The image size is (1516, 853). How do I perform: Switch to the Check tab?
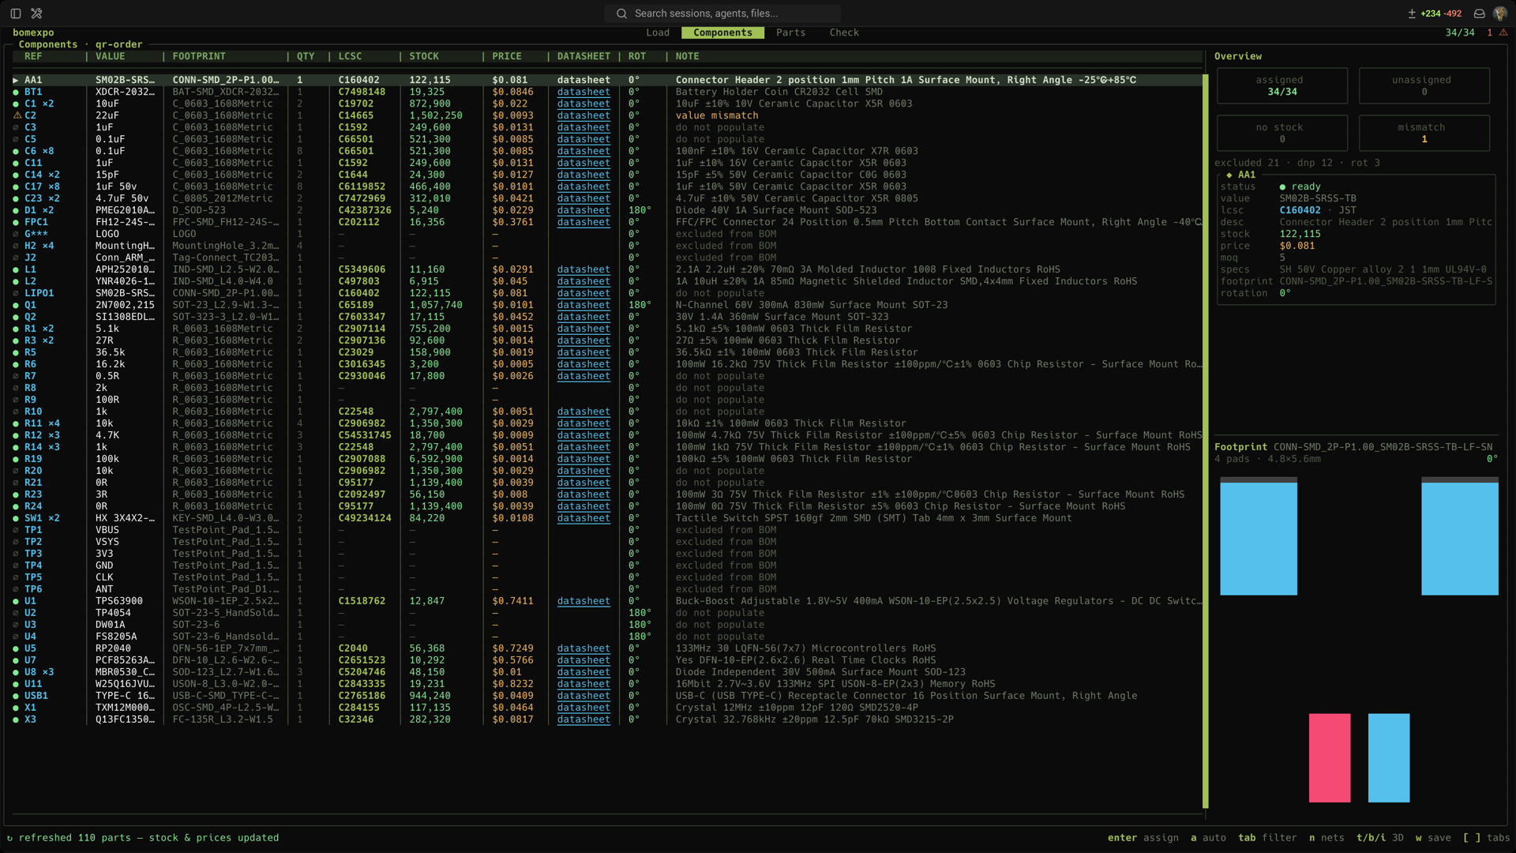click(844, 32)
